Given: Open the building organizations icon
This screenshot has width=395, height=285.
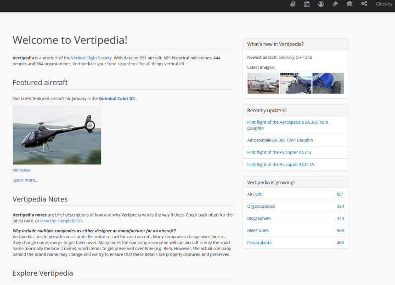Looking at the screenshot, I should pos(350,4).
